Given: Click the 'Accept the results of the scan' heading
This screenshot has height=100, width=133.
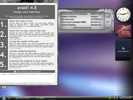Looking at the screenshot, I should [x=24, y=41].
